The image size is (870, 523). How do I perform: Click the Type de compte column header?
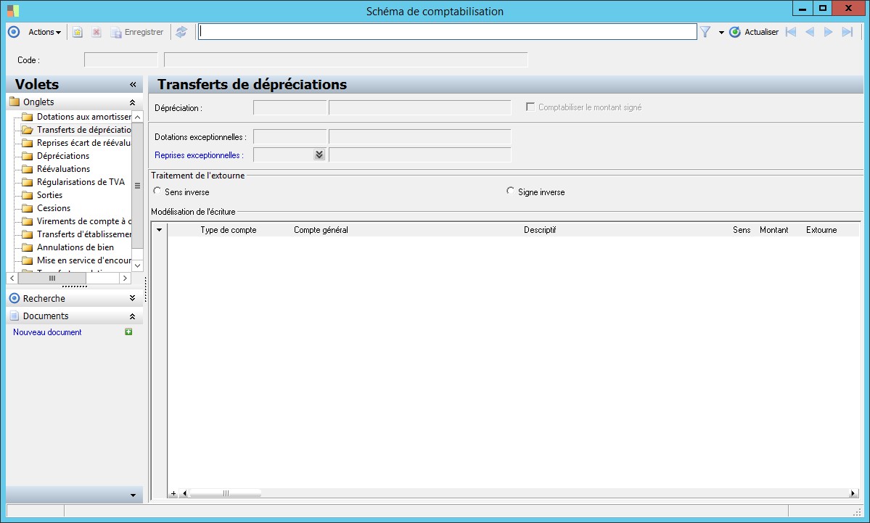(229, 230)
